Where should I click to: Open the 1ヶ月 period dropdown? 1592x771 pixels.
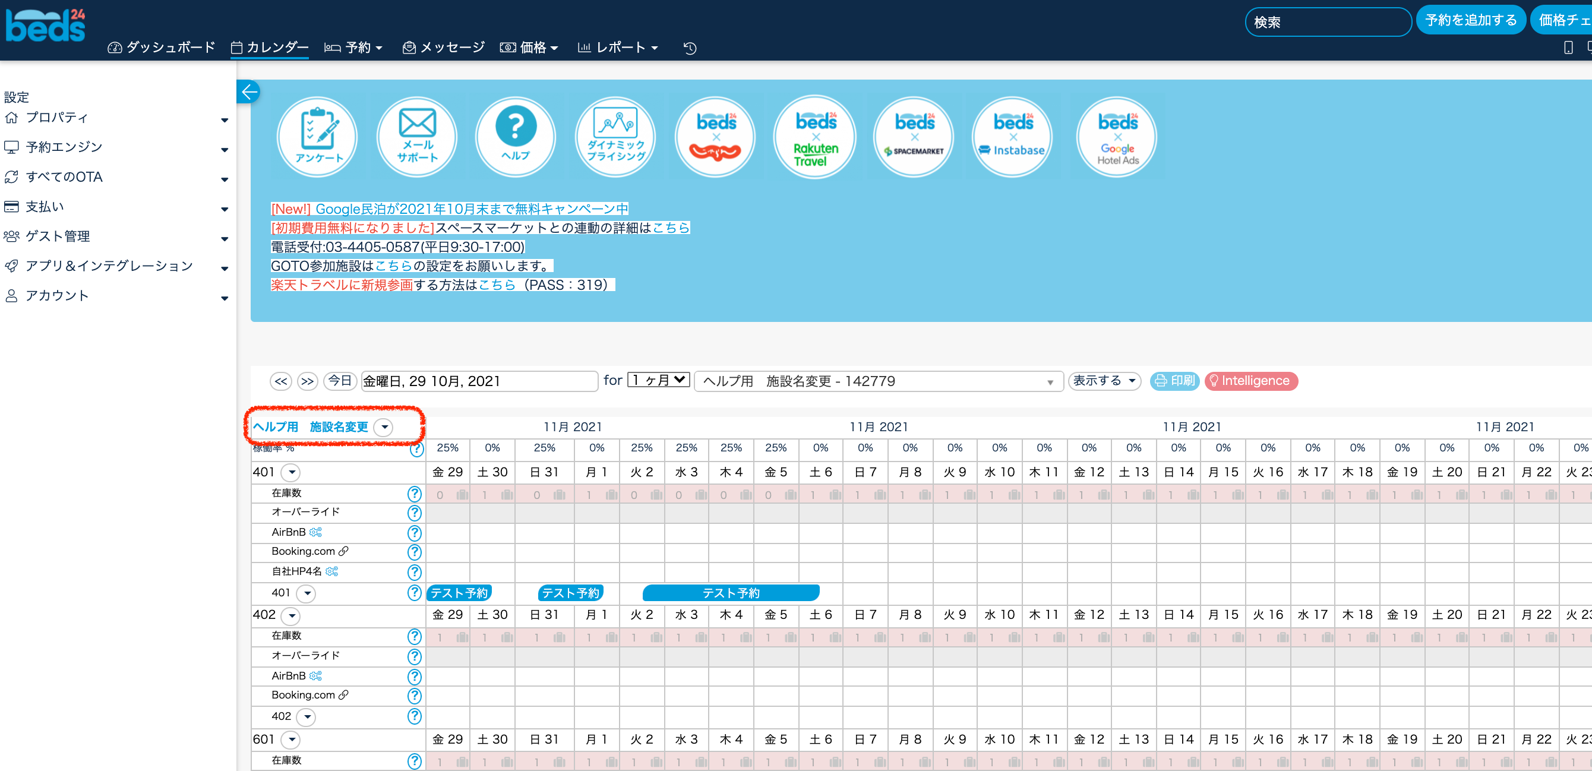(x=658, y=380)
